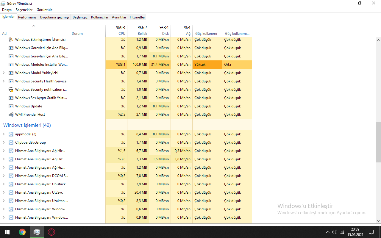Expand the ClipboardSvcGroup process group
Screen dimensions: 381x238
pyautogui.click(x=4, y=143)
